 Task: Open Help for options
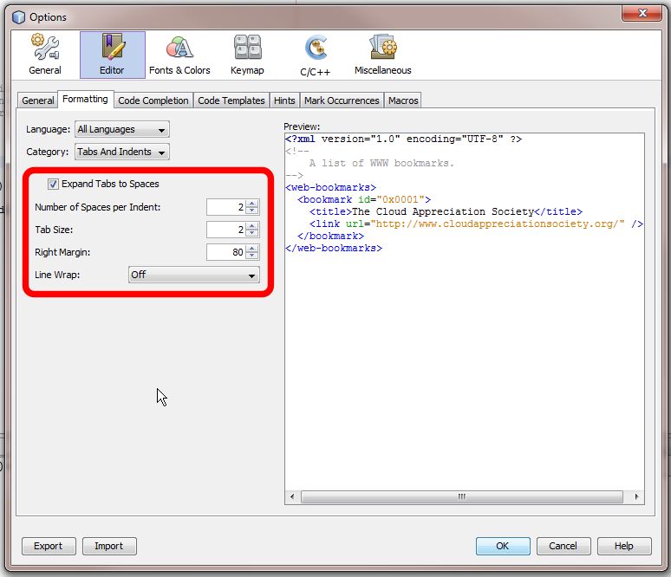point(624,546)
